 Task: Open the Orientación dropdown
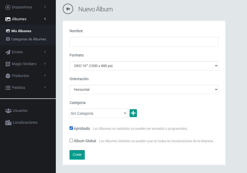coord(144,89)
